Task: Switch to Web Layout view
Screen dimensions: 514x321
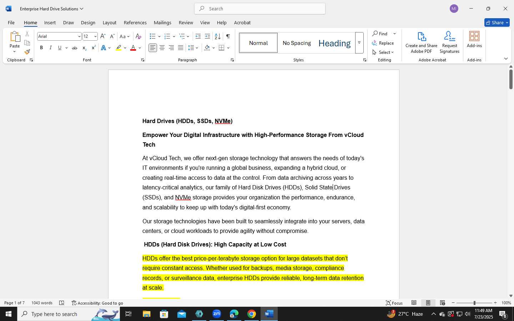Action: (443, 303)
